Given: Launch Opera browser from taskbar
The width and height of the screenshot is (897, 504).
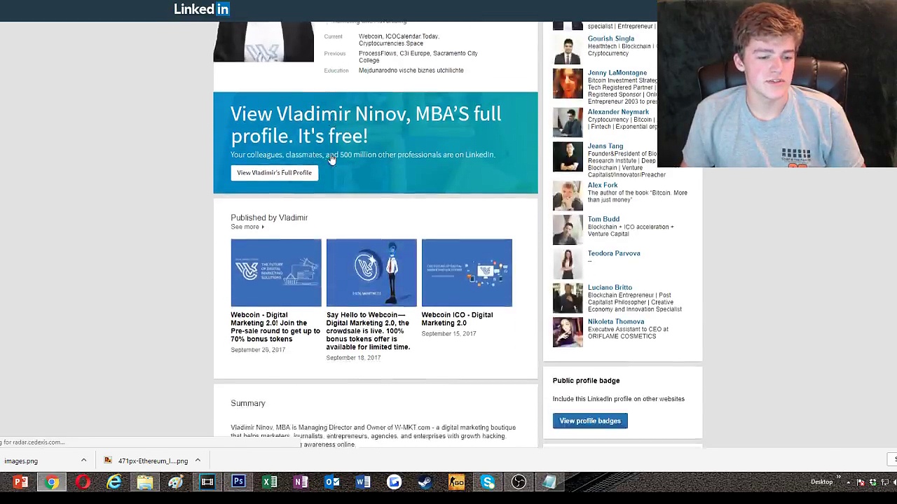Looking at the screenshot, I should click(83, 482).
